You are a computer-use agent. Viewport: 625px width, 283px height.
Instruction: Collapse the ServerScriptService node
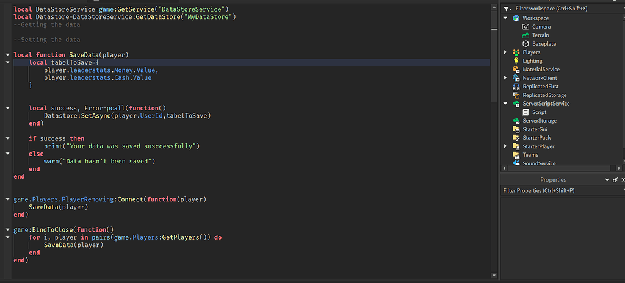[x=506, y=104]
